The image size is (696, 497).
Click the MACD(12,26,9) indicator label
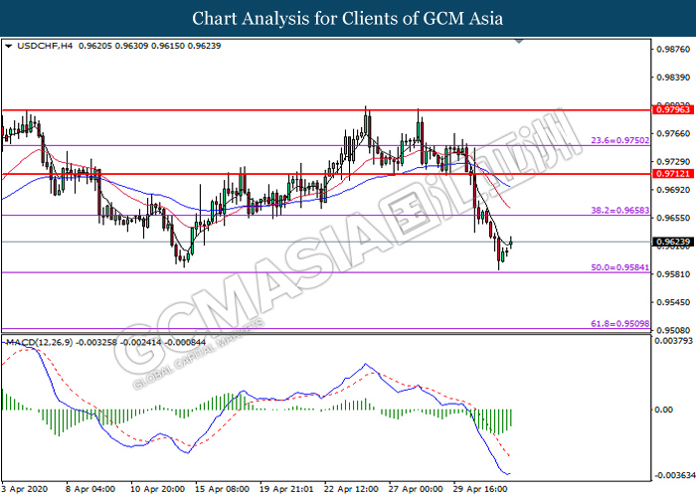(x=38, y=342)
